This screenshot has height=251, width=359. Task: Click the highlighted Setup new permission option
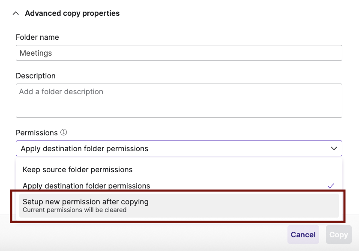pos(86,202)
